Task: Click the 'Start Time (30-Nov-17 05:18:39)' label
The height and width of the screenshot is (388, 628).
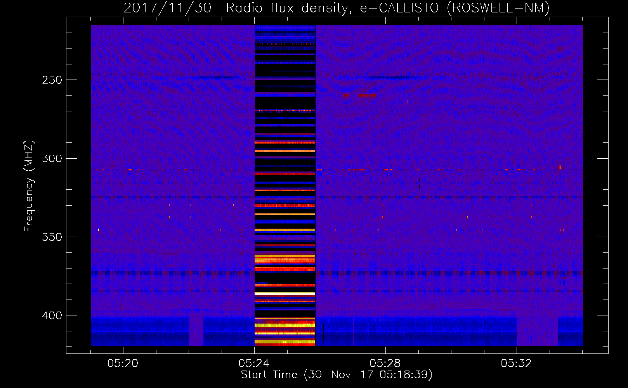Action: [x=337, y=375]
